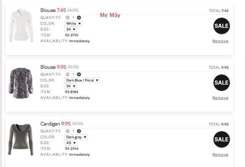245x167 pixels.
Task: Open the White color dropdown
Action: 73,23
